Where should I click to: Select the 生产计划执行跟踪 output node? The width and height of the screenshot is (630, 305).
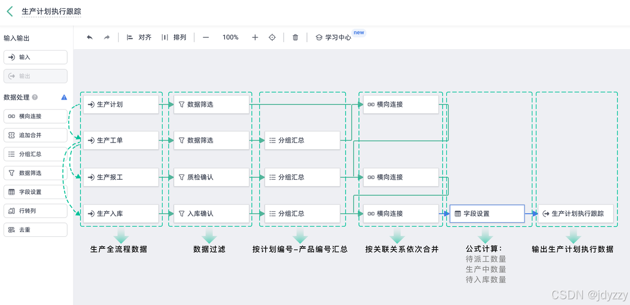pyautogui.click(x=576, y=213)
